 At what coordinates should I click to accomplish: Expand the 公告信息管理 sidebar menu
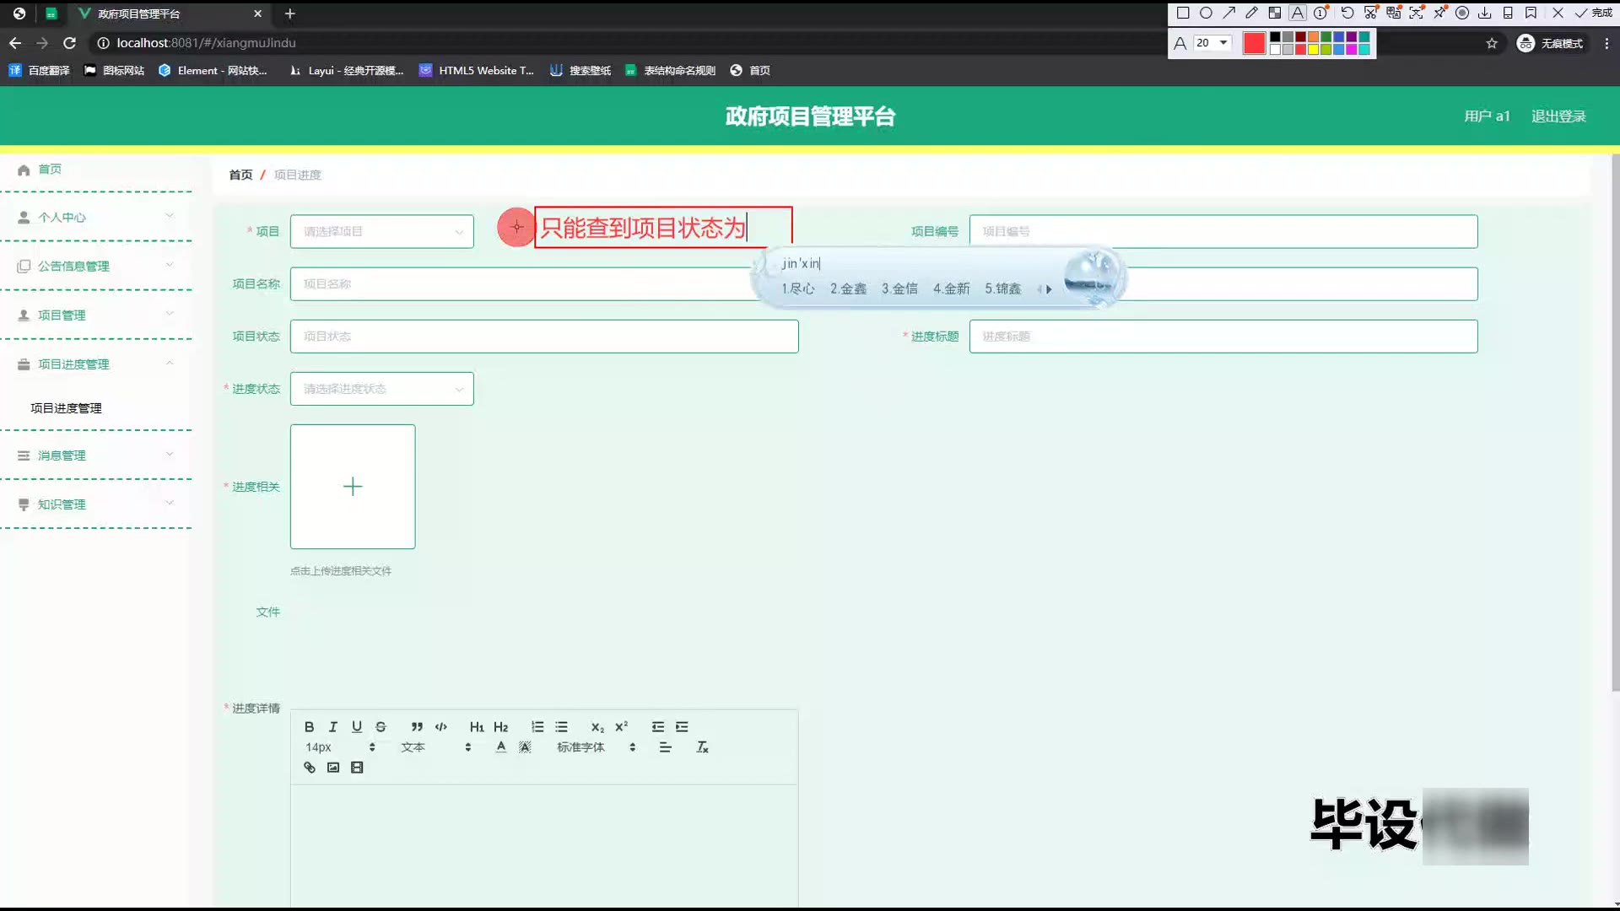(x=96, y=266)
